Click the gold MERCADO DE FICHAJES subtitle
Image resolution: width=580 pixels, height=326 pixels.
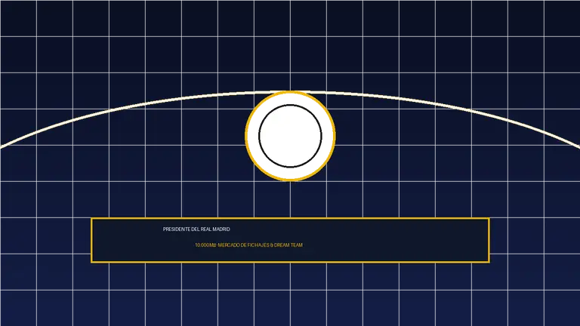(260, 245)
